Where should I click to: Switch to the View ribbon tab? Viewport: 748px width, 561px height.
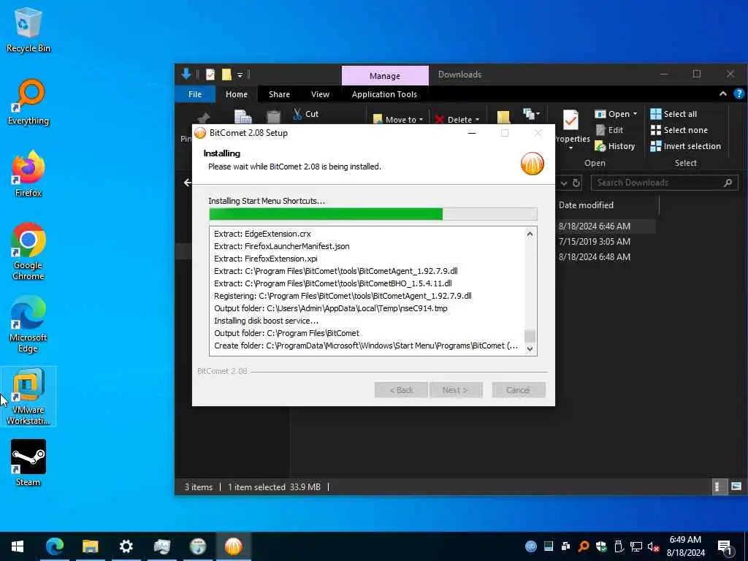320,94
